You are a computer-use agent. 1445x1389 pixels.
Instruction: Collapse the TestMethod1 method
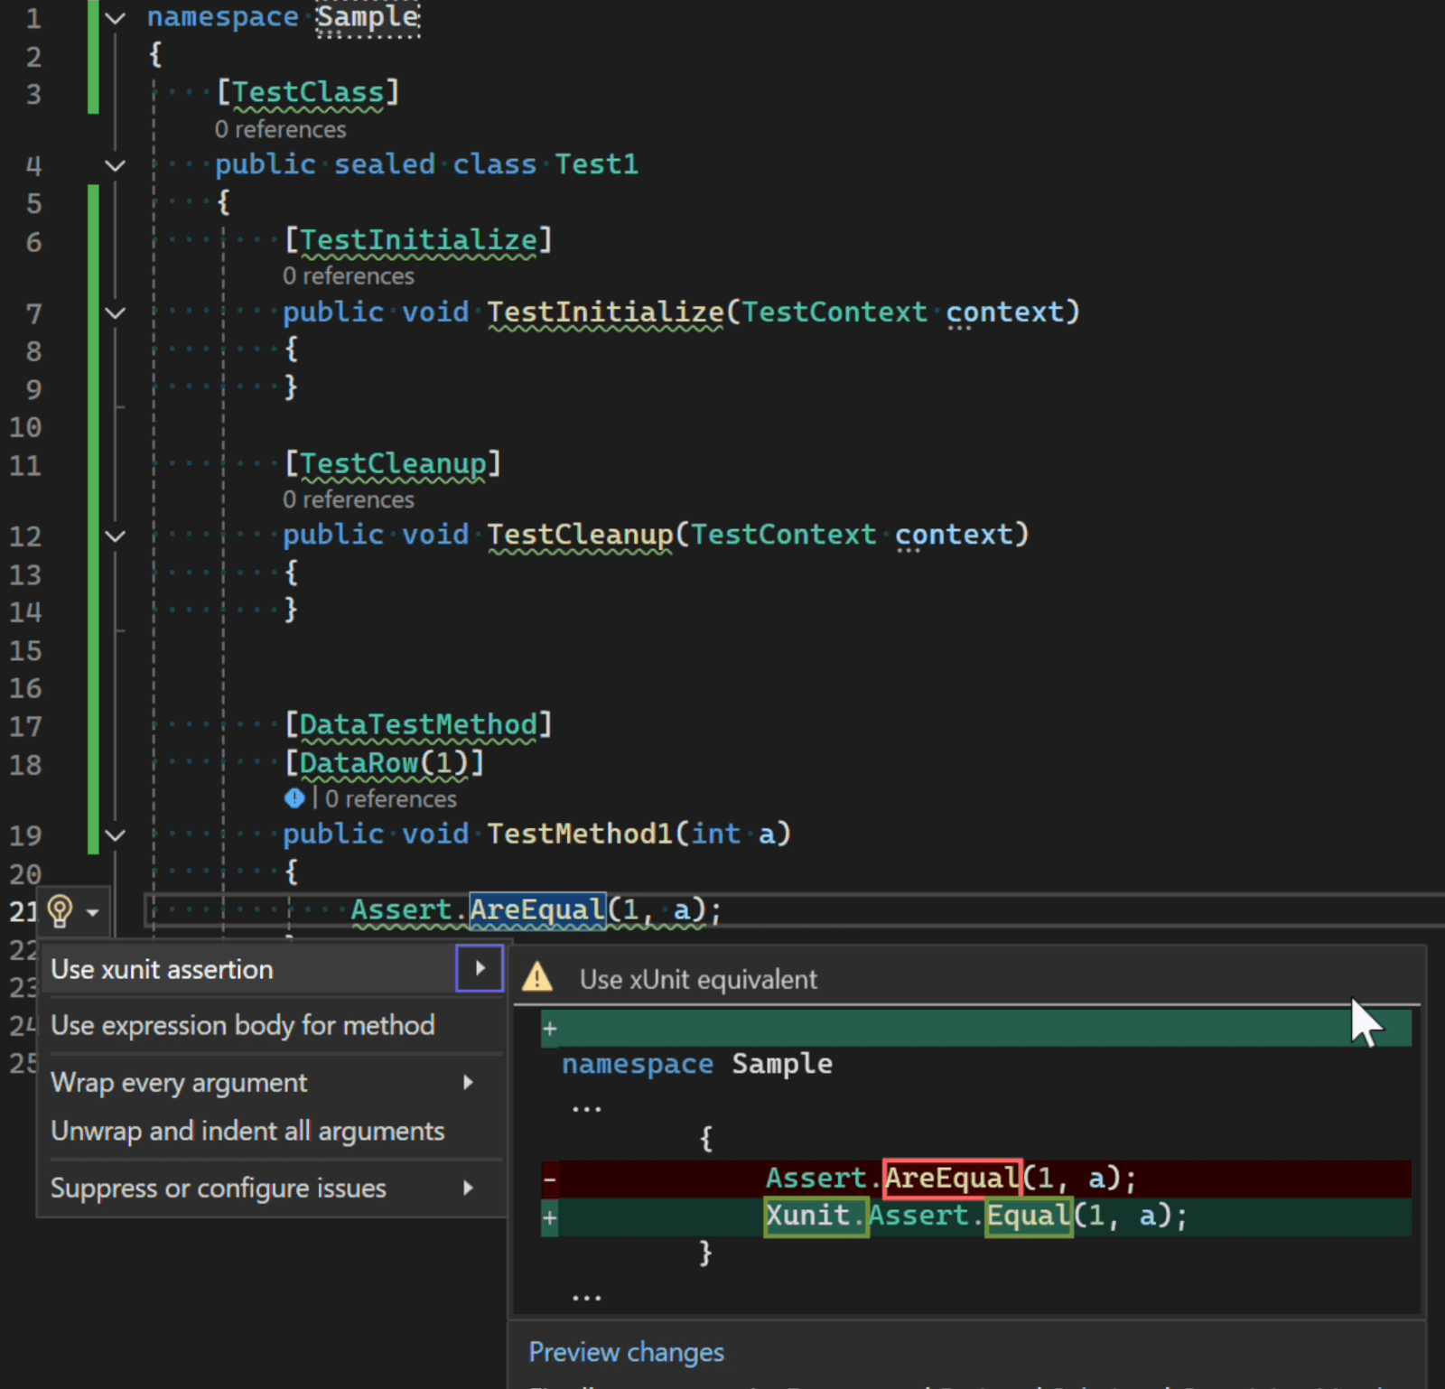116,835
